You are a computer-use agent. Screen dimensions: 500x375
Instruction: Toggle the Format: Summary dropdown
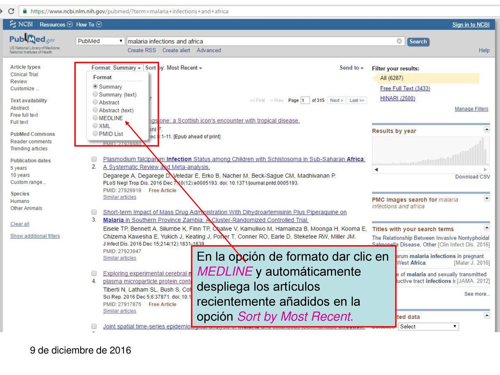(116, 67)
